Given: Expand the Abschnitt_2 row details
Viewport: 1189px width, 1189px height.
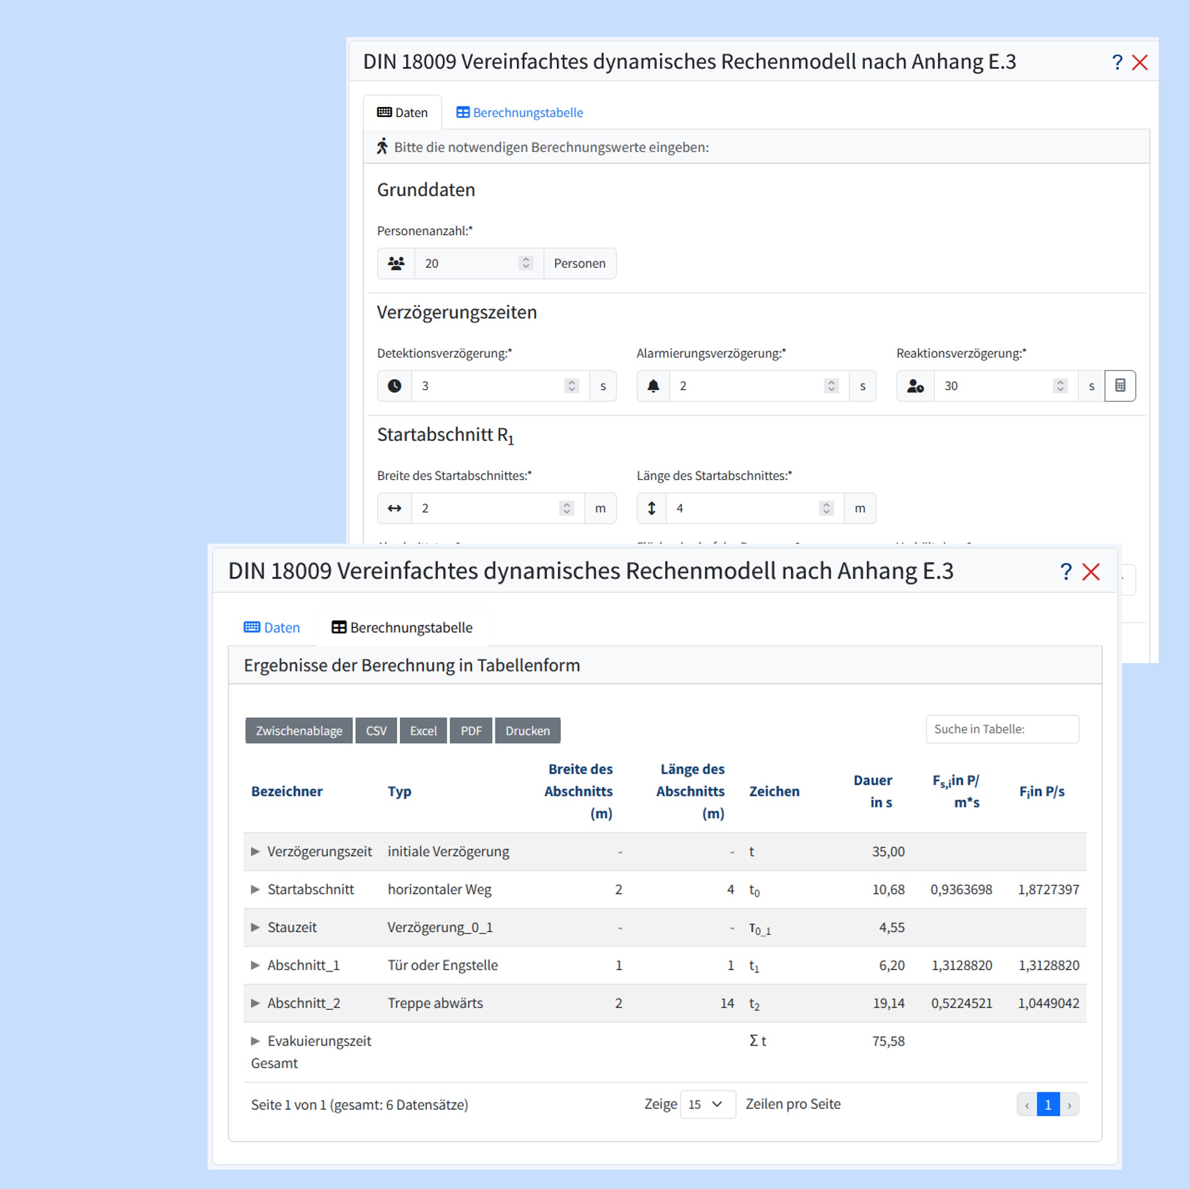Looking at the screenshot, I should (x=255, y=1003).
